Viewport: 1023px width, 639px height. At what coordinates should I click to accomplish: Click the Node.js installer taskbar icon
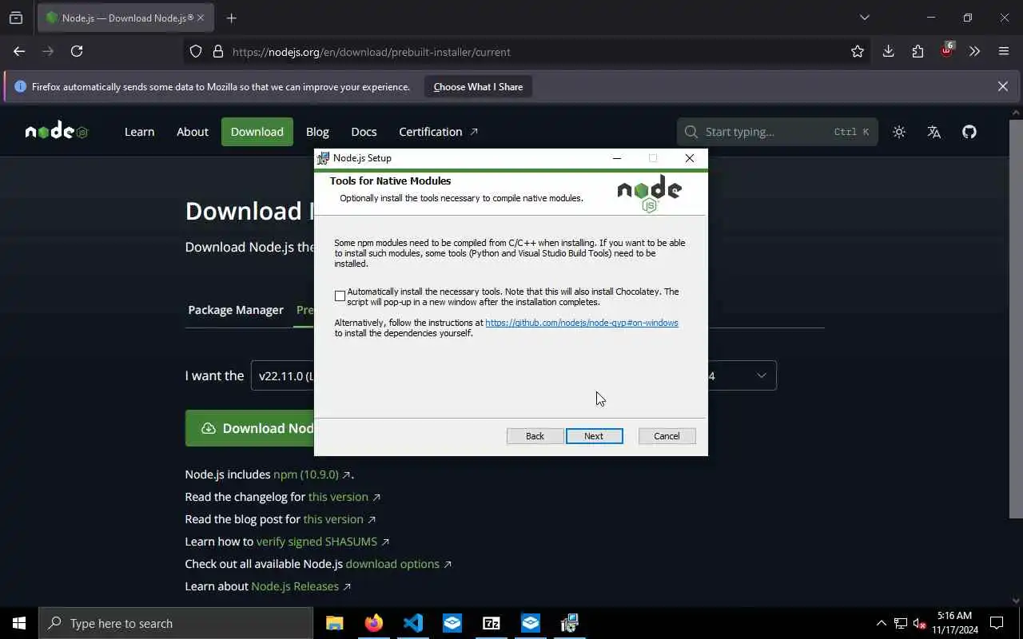(569, 623)
